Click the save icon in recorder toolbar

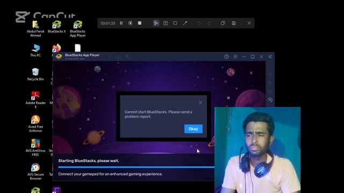point(234,23)
